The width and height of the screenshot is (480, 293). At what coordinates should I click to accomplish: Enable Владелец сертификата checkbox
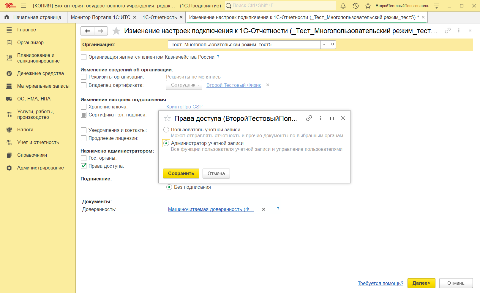point(84,85)
